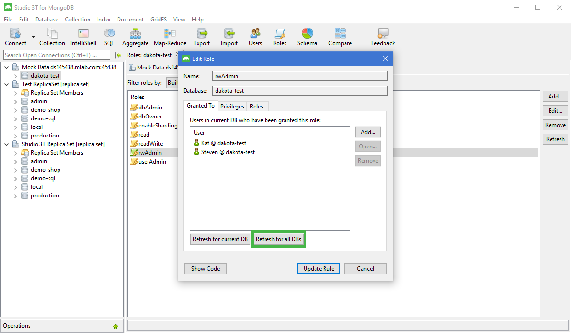The width and height of the screenshot is (571, 333).
Task: Send Feedback via toolbar icon
Action: (x=383, y=37)
